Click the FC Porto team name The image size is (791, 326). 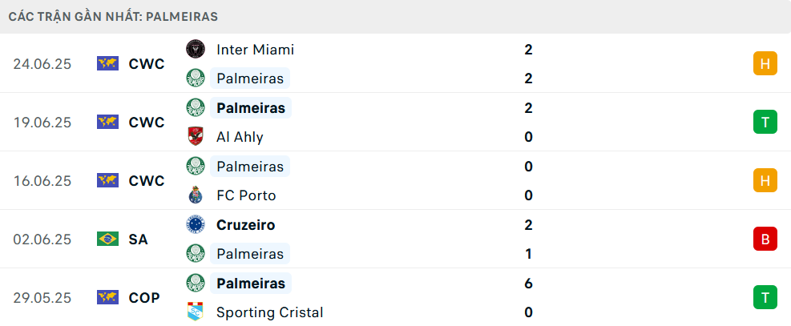tap(246, 195)
